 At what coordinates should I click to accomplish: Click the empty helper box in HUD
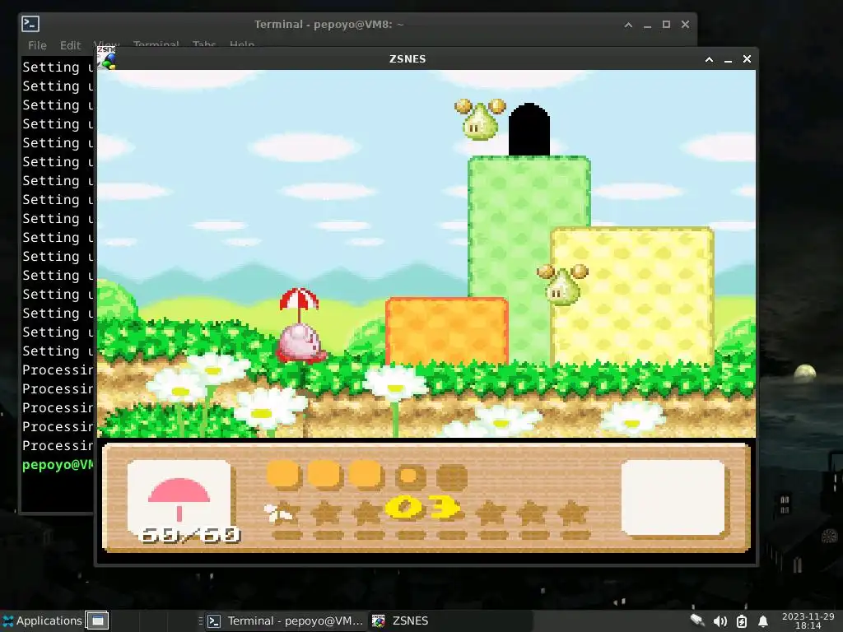673,498
